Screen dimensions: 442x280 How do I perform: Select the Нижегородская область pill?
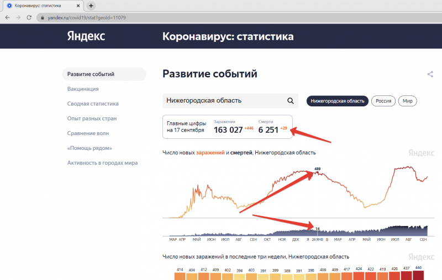(338, 101)
